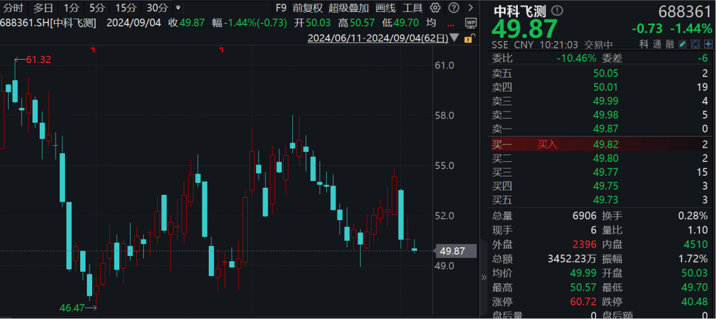Click the 688361.SH[中科飞测] chart title
Screen dimensions: 716x319
click(48, 23)
